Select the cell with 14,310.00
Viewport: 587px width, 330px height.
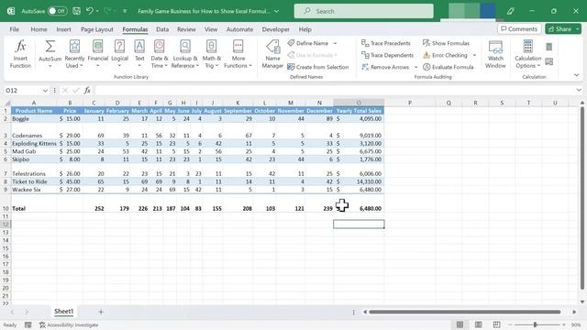359,181
